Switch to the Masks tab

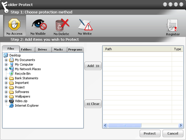59,50
